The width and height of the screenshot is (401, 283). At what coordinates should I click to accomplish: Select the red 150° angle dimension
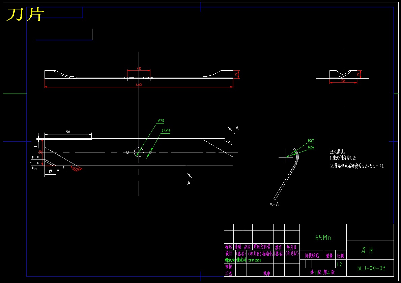point(77,169)
